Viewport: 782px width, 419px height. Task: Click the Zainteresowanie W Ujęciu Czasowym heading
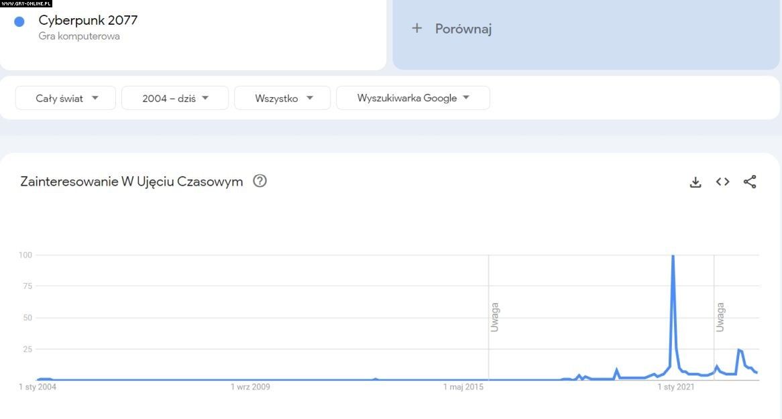click(x=131, y=182)
